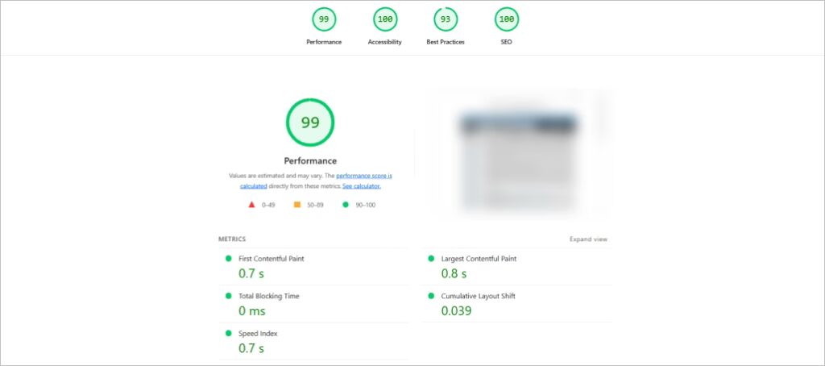Select the Total Blocking Time metric row
The image size is (825, 366).
pos(268,296)
